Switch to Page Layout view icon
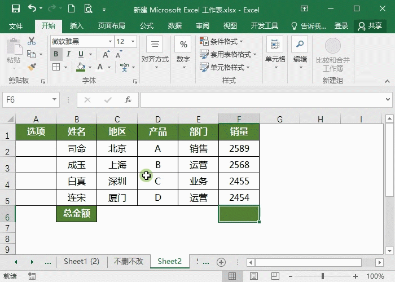 click(x=253, y=276)
